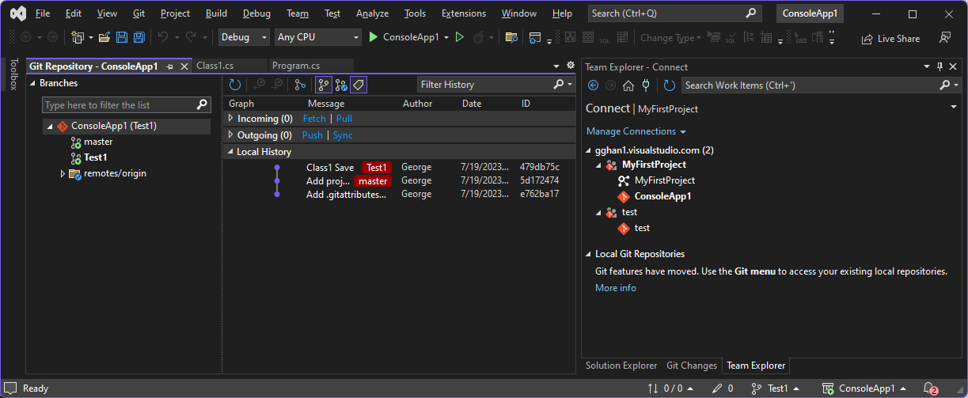Toggle Show Local Branches in history toolbar
Image resolution: width=968 pixels, height=398 pixels.
click(323, 85)
